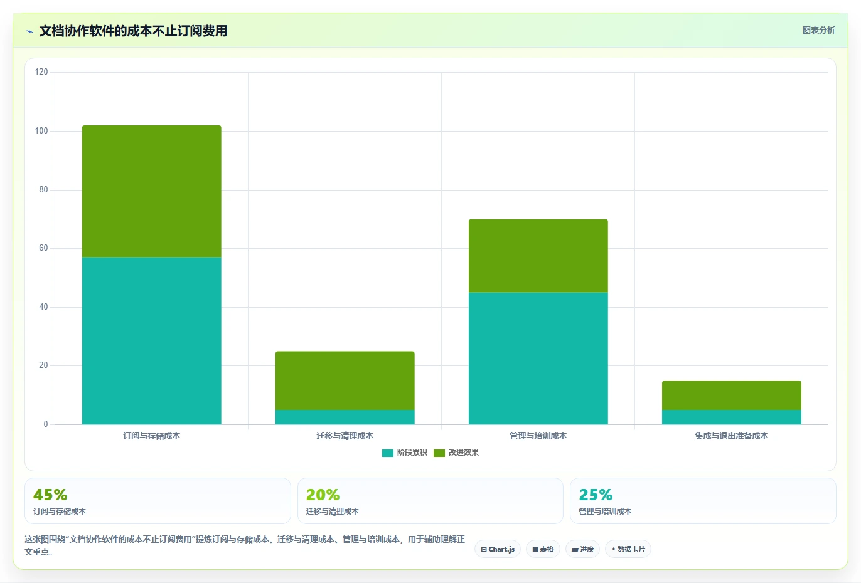Click the x-axis label 集成与退出准备成本

pyautogui.click(x=732, y=436)
